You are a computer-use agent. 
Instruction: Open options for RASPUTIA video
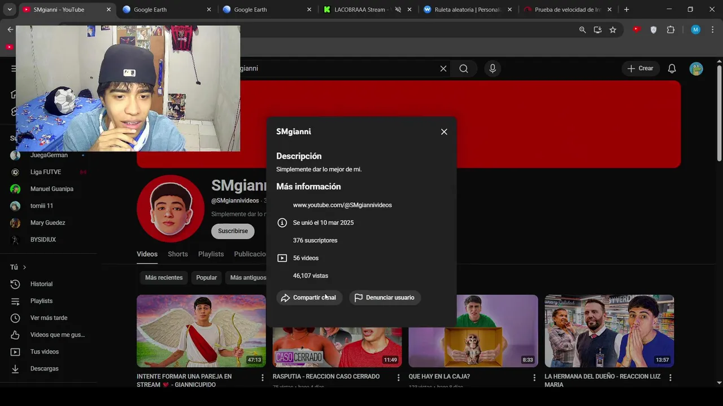click(x=398, y=377)
